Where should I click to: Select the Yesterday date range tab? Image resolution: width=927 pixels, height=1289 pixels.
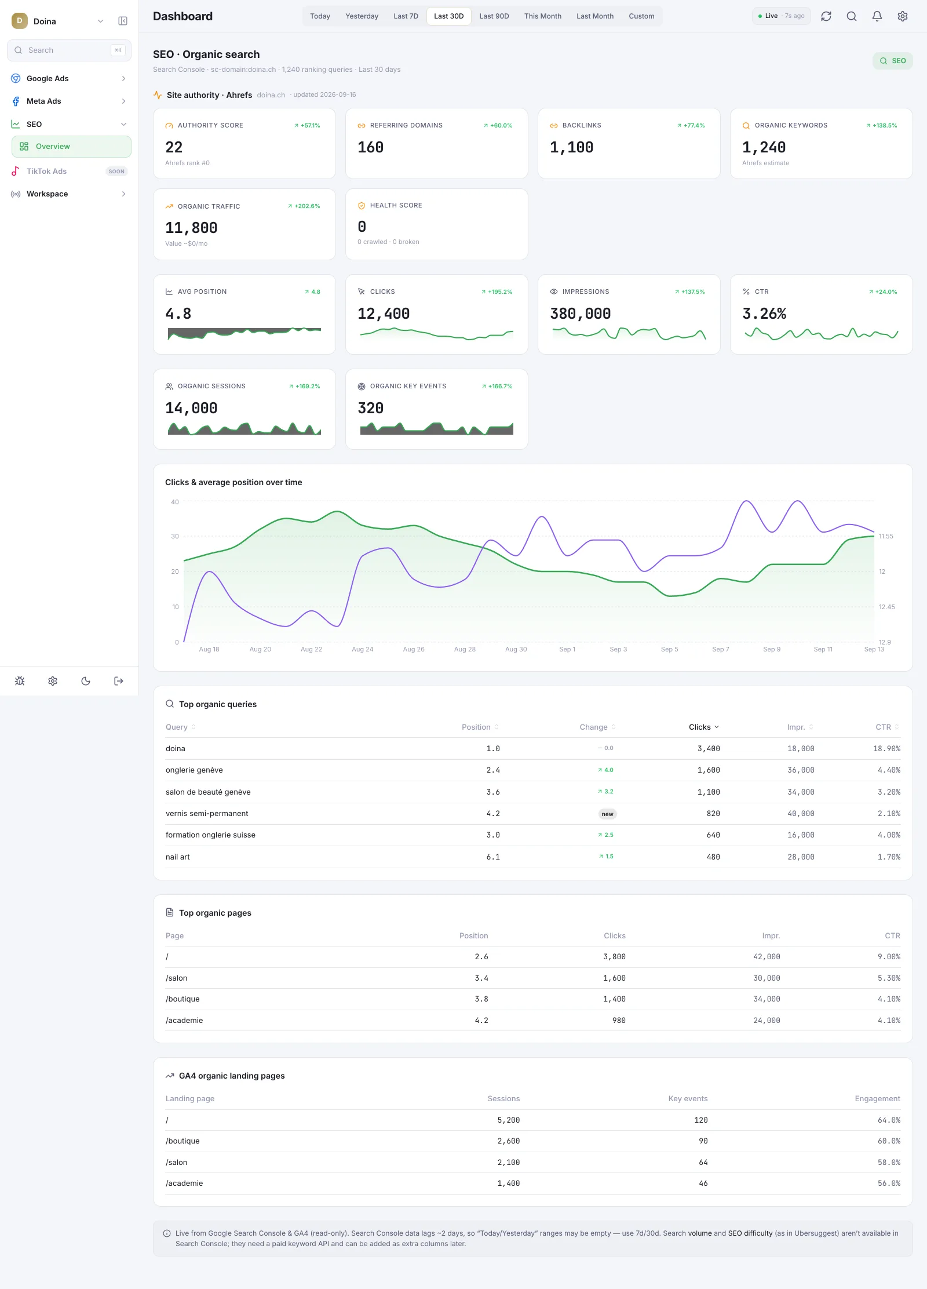coord(362,16)
